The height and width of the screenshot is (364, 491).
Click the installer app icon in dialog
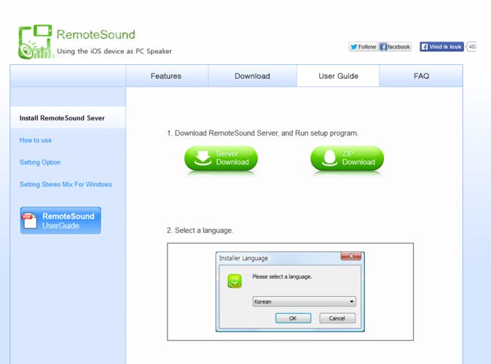pos(235,282)
